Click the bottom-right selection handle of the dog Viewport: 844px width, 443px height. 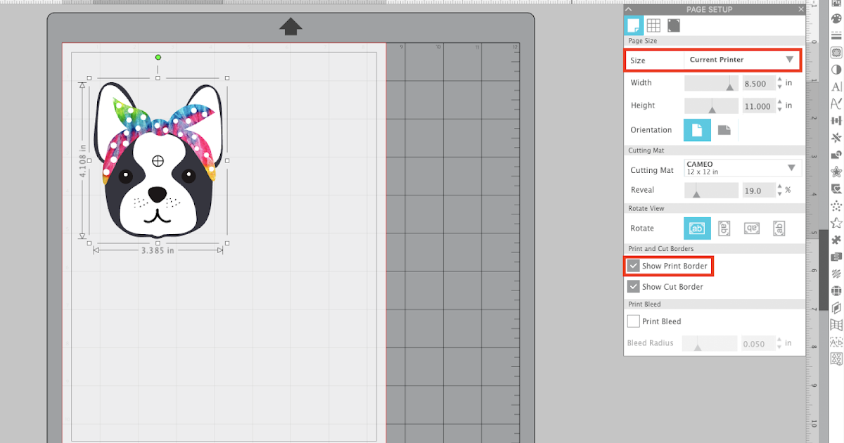tap(226, 243)
